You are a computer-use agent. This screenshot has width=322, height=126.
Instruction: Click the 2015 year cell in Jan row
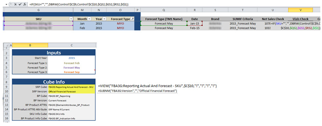99,24
